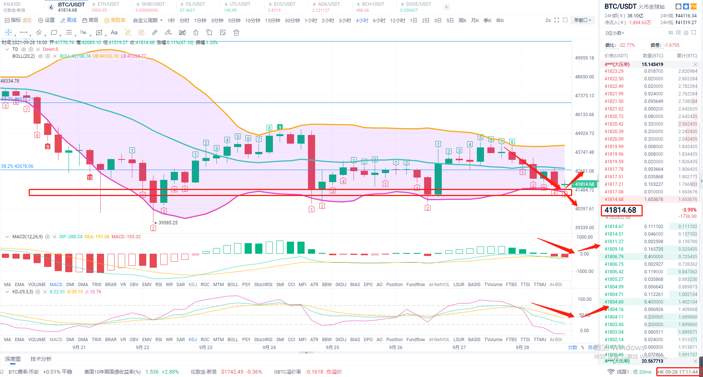The image size is (703, 377).
Task: Toggle the 画线 drawing tools button
Action: pos(68,20)
